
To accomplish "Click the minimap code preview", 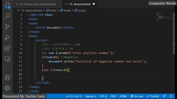I will [x=164, y=16].
